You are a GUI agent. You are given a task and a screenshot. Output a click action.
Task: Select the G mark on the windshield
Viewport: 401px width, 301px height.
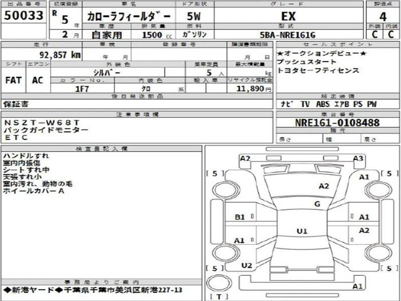[x=317, y=204]
